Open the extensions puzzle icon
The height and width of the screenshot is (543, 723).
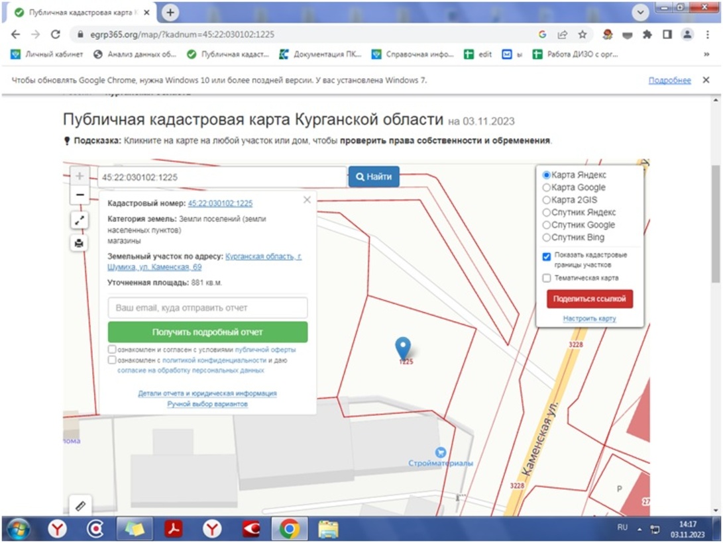647,34
